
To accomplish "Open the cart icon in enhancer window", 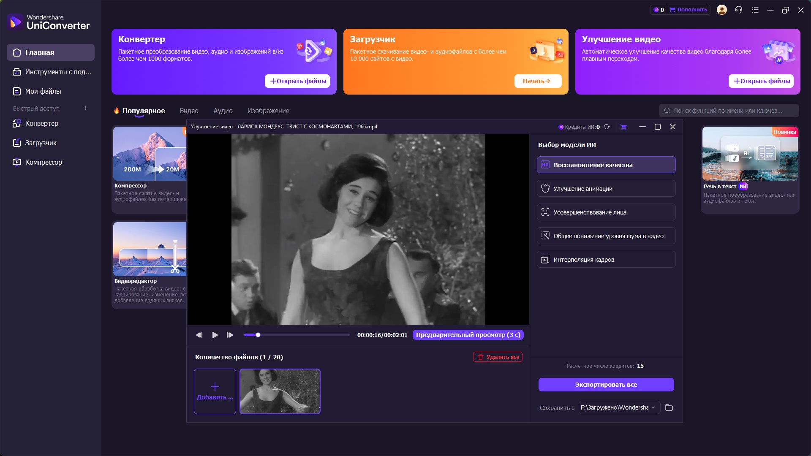I will pyautogui.click(x=623, y=127).
